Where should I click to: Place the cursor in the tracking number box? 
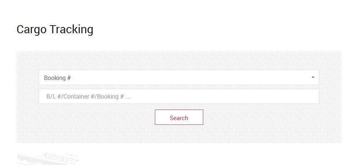click(179, 96)
